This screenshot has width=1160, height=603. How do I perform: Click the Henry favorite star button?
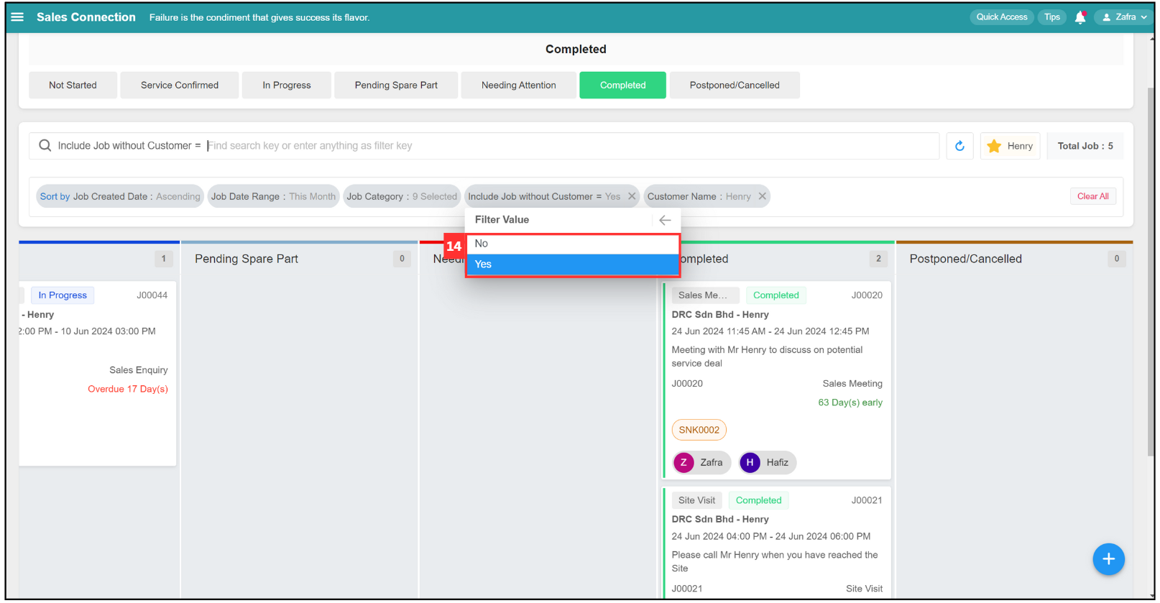(x=1010, y=146)
